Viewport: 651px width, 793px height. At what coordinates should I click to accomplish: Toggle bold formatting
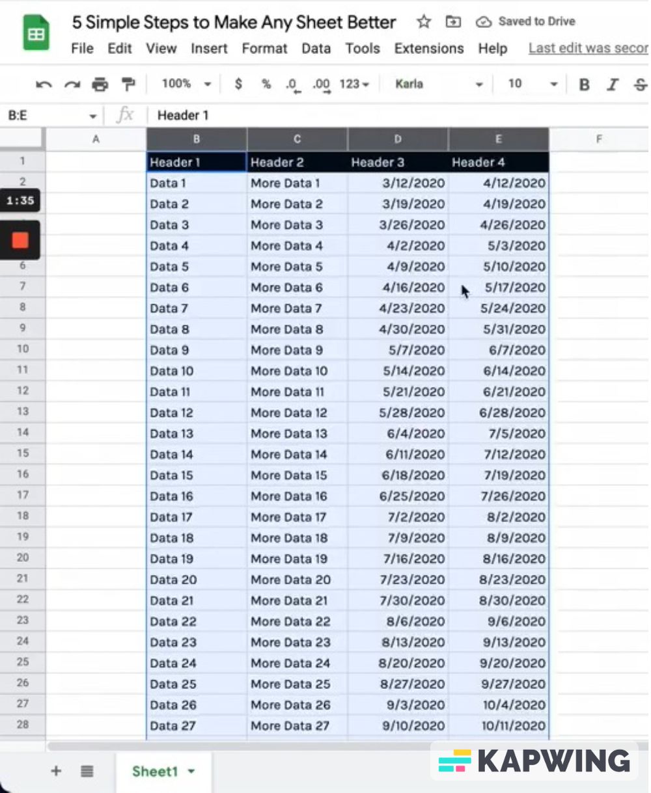(x=584, y=85)
